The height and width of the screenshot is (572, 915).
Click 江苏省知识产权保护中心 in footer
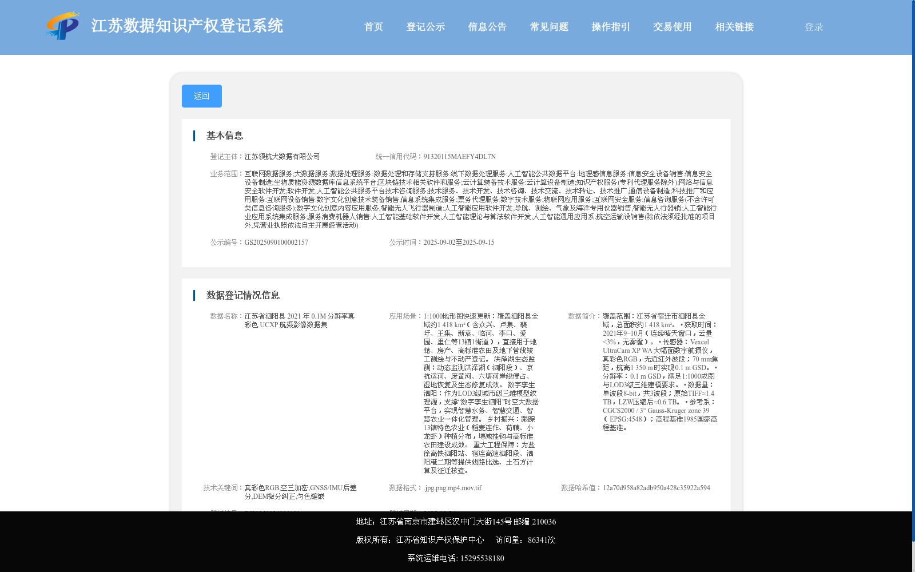pyautogui.click(x=439, y=539)
